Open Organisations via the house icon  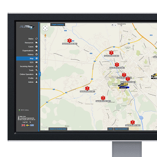36,51
